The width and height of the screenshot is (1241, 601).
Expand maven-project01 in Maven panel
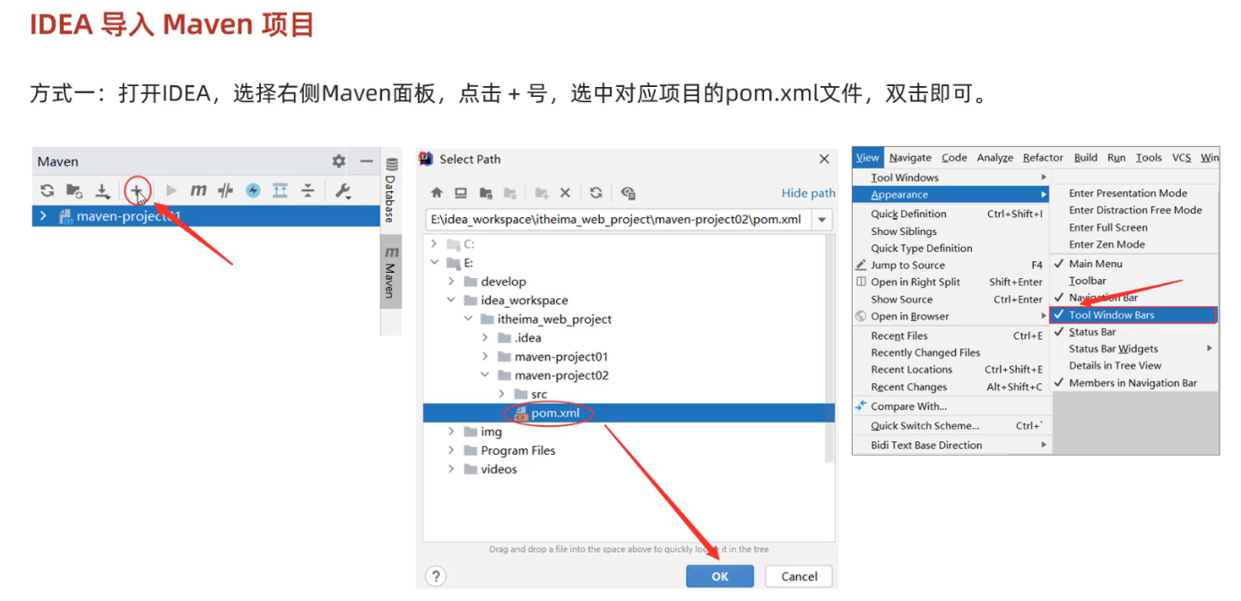[x=43, y=216]
